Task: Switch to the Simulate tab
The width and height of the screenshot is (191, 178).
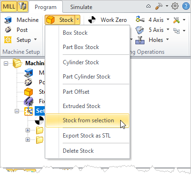Action: click(81, 7)
